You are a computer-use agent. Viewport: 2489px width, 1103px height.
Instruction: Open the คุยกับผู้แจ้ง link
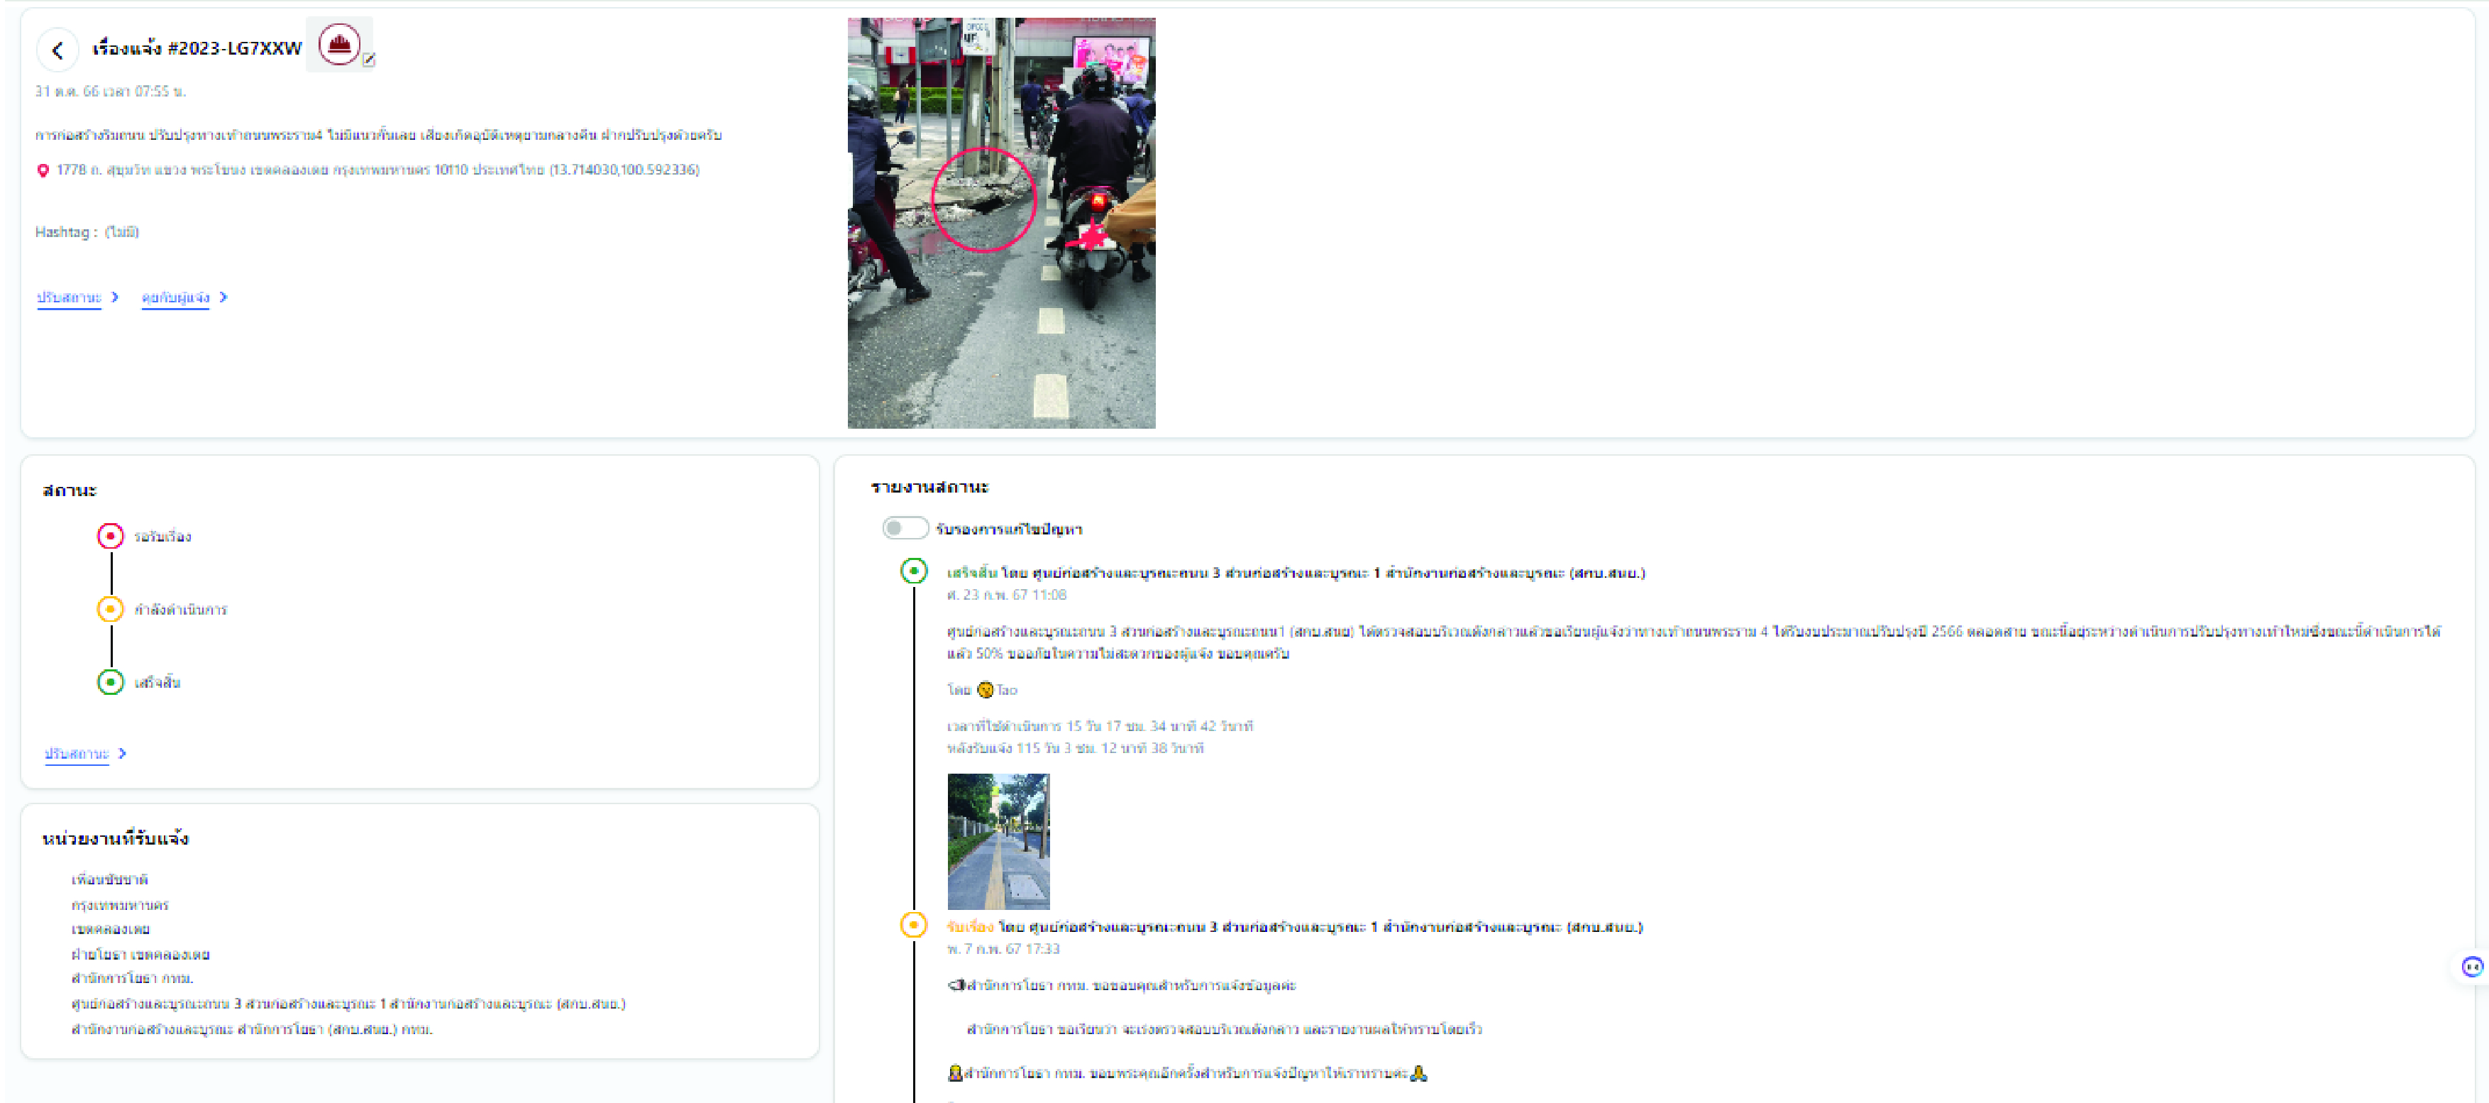[x=175, y=297]
